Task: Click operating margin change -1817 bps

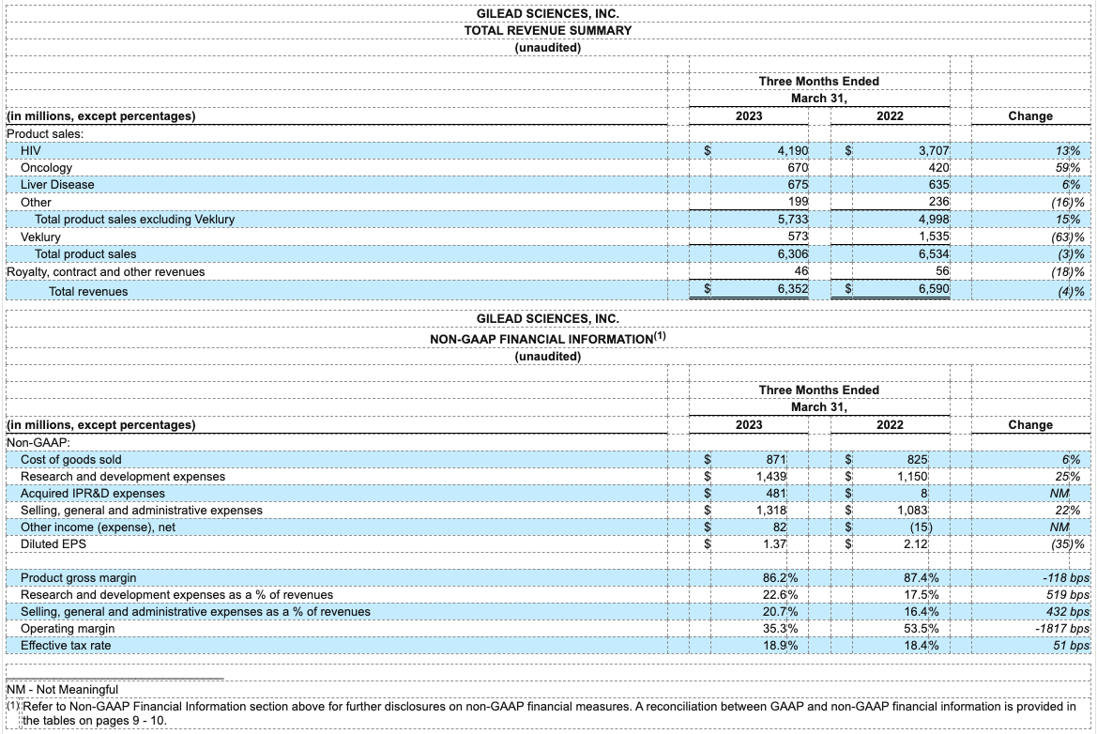Action: (x=1062, y=628)
